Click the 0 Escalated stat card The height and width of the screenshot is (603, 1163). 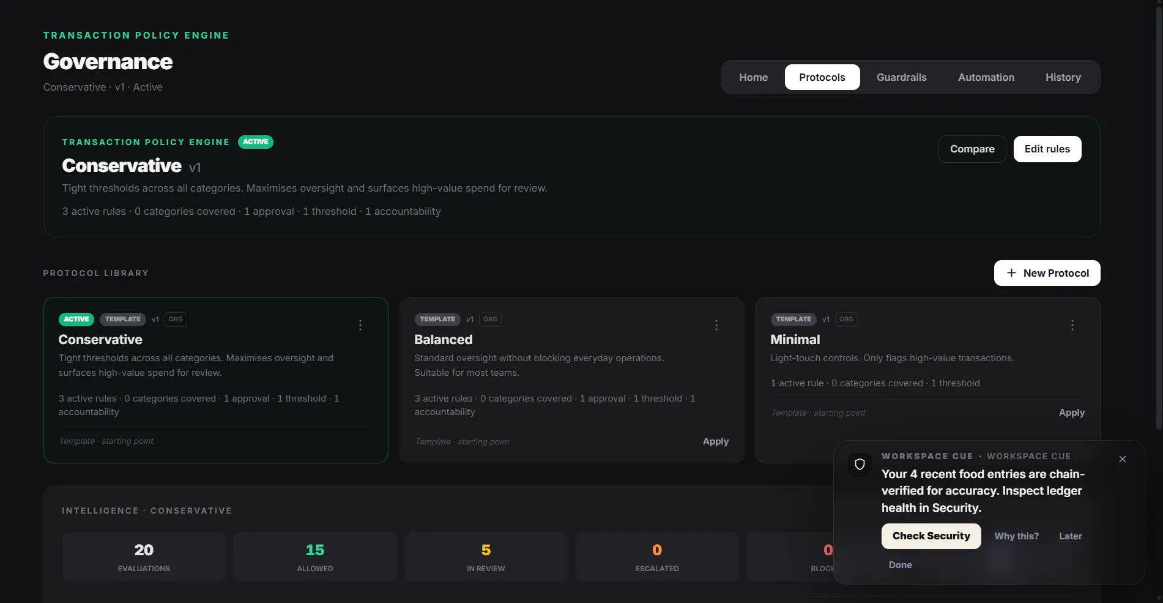click(x=657, y=556)
